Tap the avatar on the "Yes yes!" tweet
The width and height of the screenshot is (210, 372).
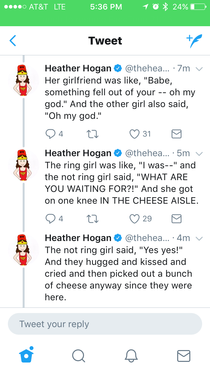coord(24,250)
